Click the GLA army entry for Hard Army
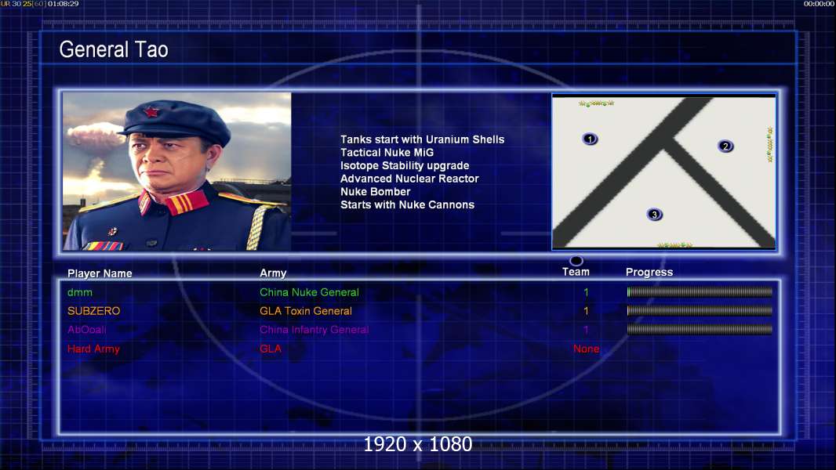The width and height of the screenshot is (836, 470). pos(271,349)
